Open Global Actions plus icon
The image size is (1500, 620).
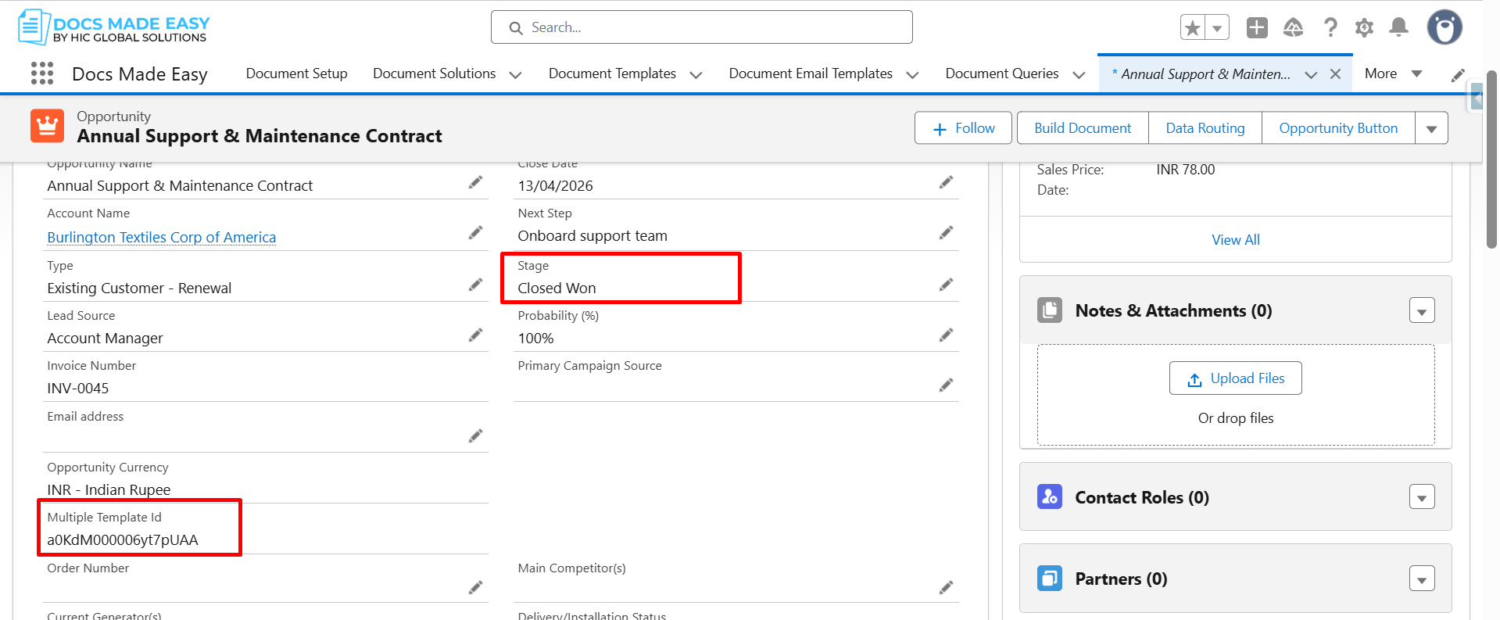(x=1257, y=27)
